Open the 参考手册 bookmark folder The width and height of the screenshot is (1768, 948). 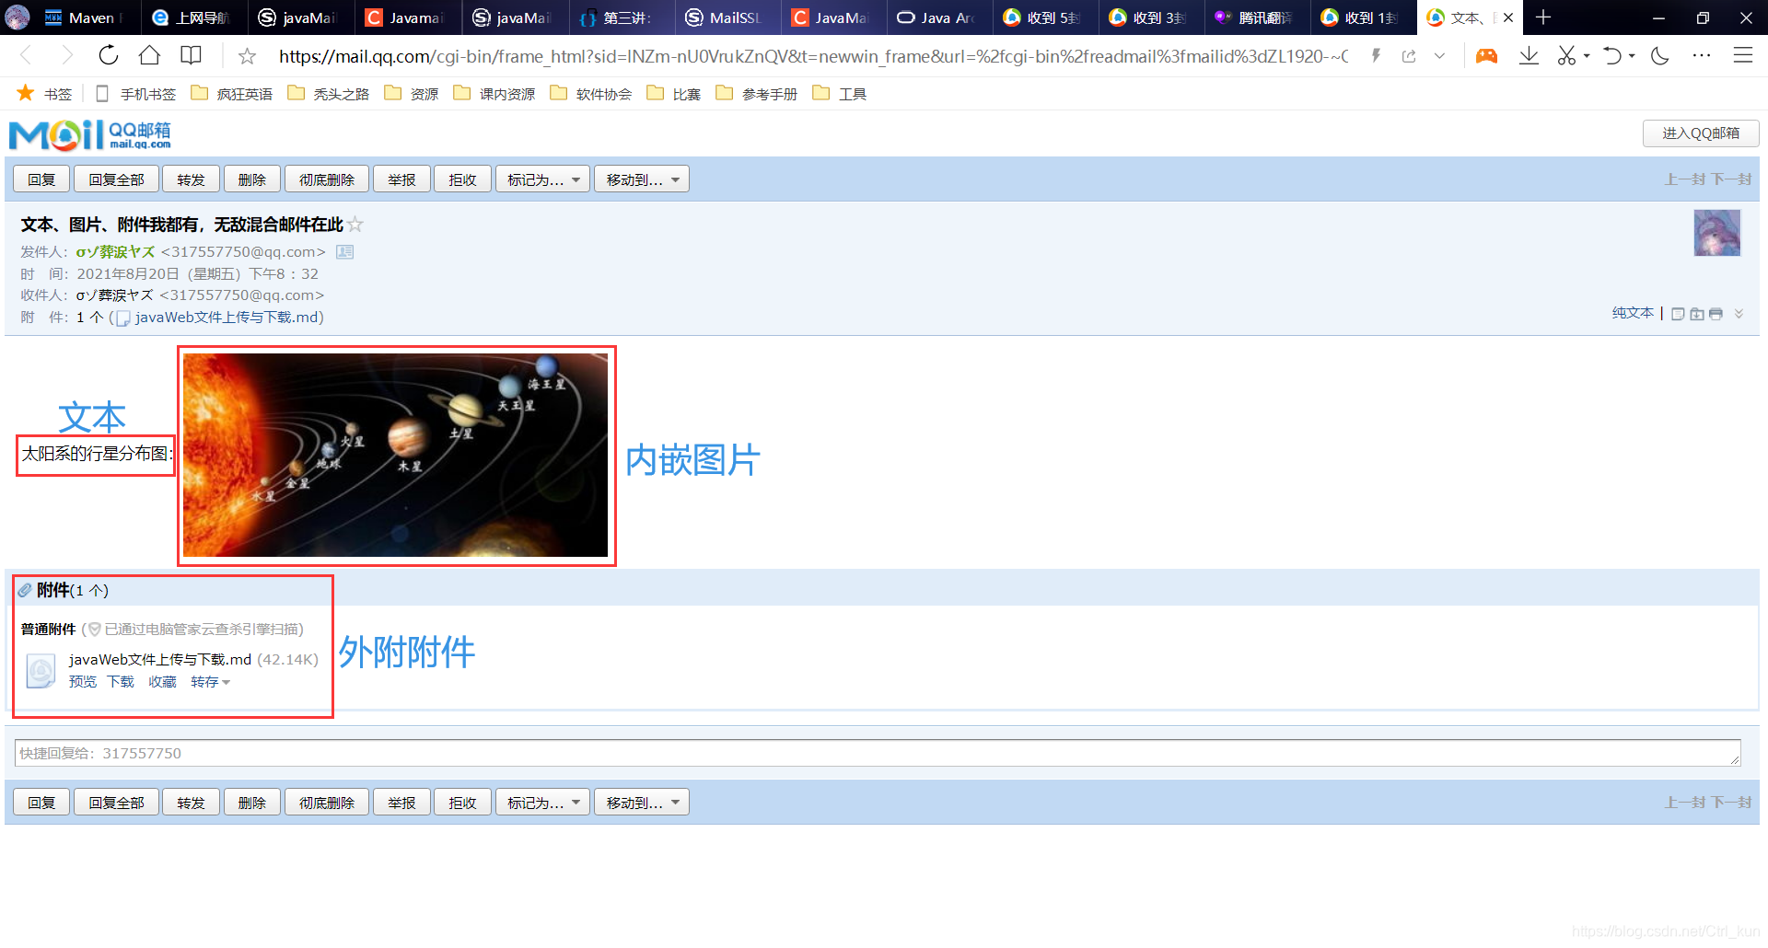coord(757,94)
